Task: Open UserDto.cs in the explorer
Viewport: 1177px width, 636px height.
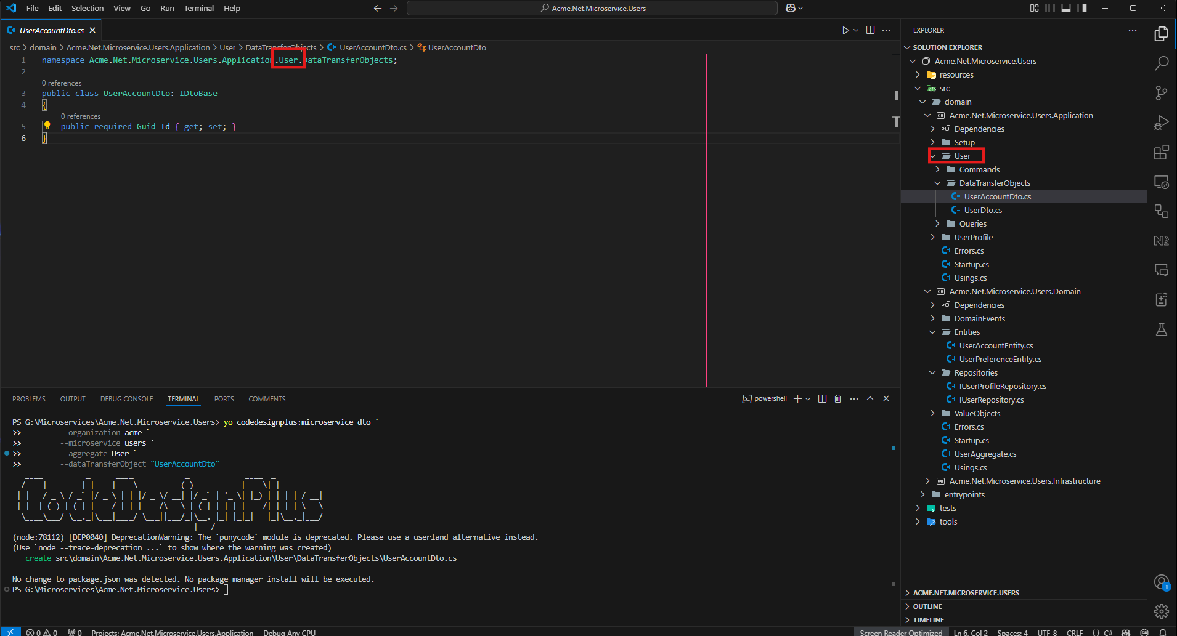Action: click(x=983, y=210)
